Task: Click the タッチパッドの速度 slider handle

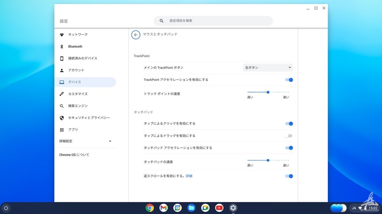Action: [268, 160]
